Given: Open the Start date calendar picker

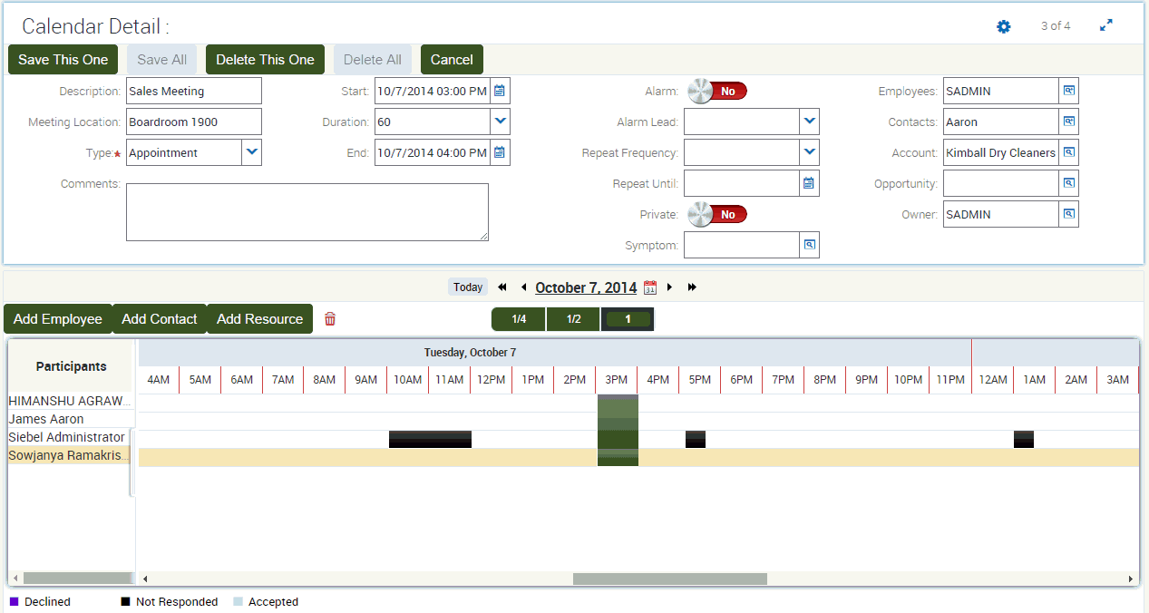Looking at the screenshot, I should 500,90.
